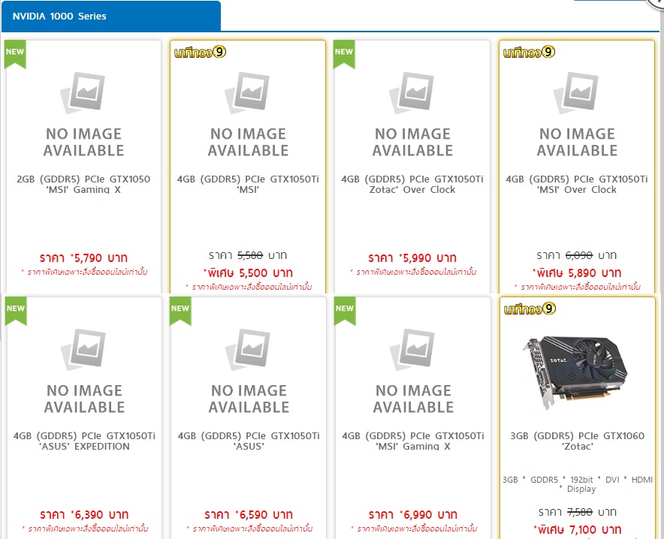Click the crossed-out 5,580 baht price
Viewport: 664px width, 539px height.
[x=248, y=255]
